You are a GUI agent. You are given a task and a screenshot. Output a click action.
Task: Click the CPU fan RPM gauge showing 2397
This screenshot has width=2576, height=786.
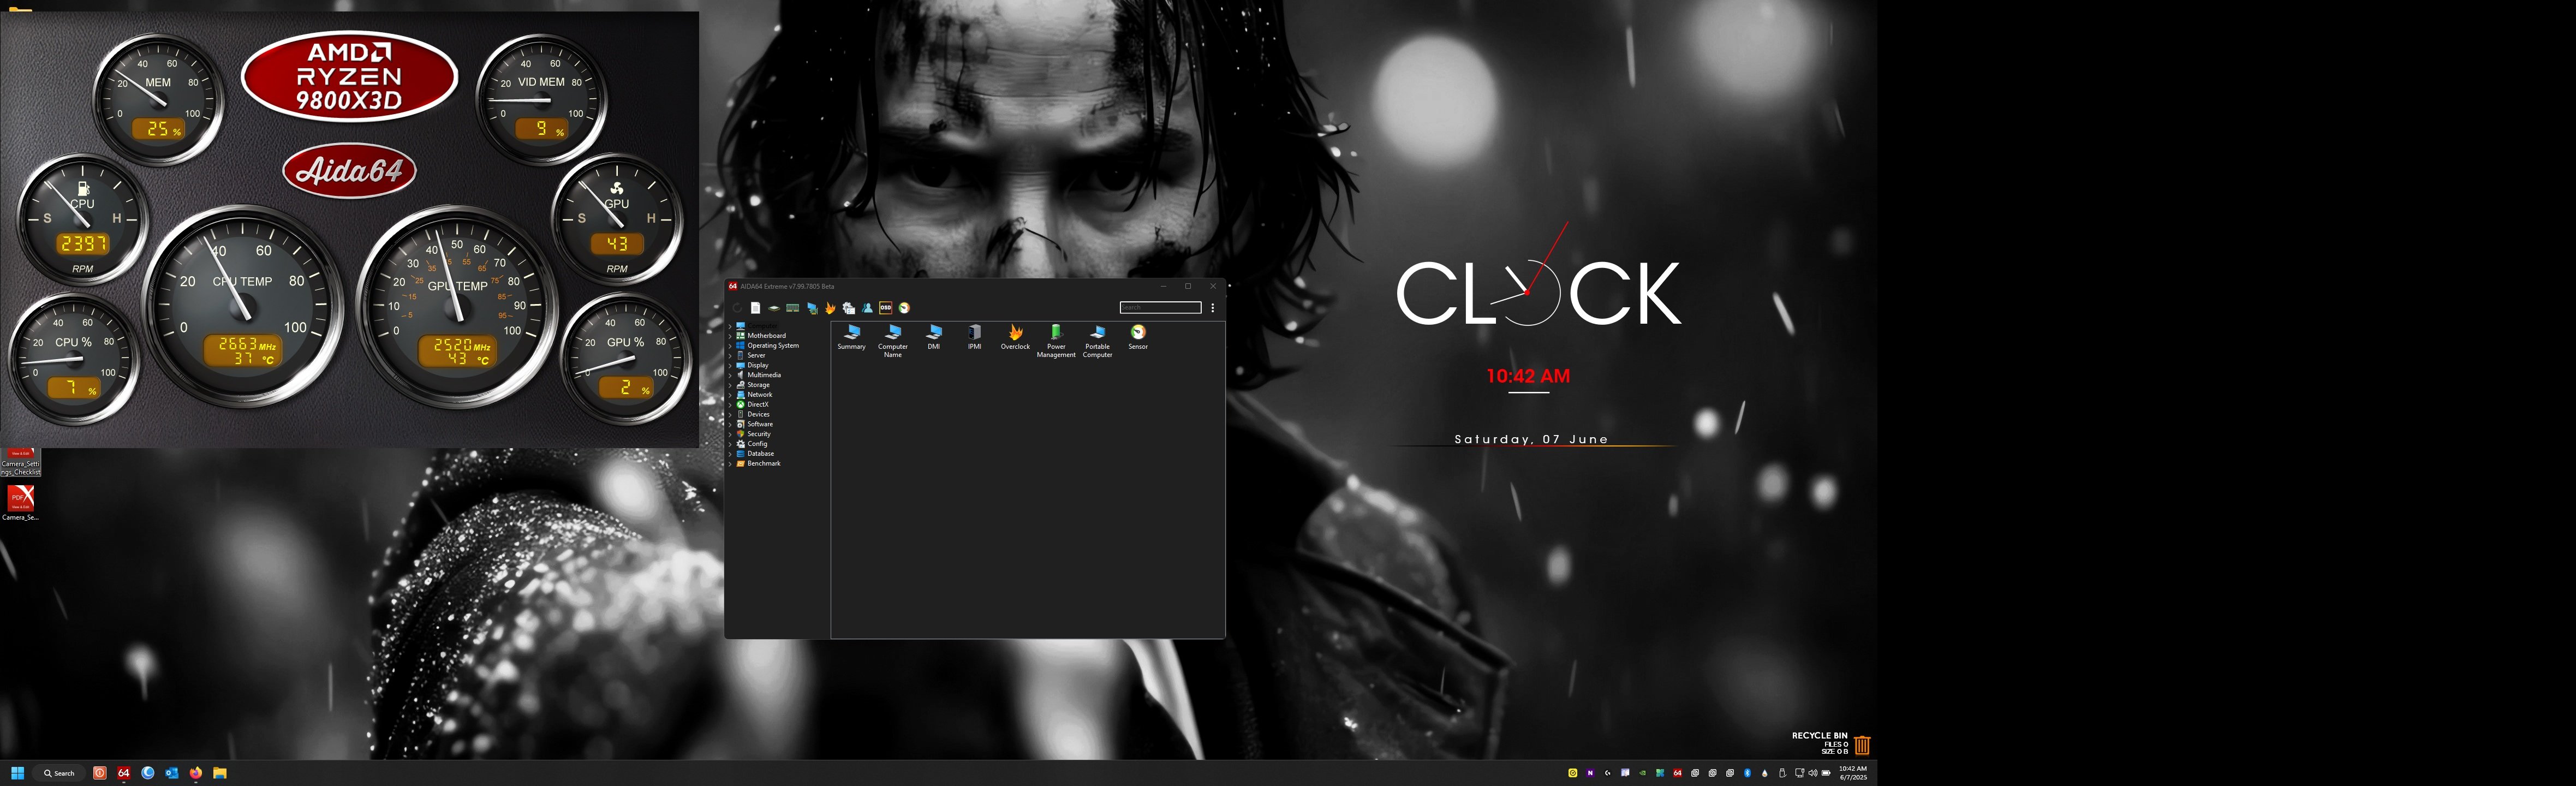pyautogui.click(x=82, y=220)
